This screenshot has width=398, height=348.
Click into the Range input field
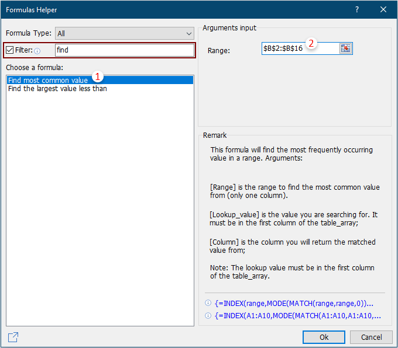(x=298, y=48)
